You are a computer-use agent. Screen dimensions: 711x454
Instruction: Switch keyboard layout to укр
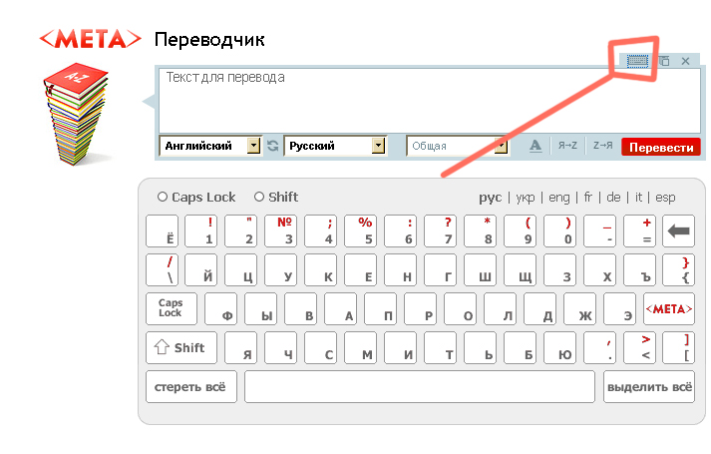(526, 198)
